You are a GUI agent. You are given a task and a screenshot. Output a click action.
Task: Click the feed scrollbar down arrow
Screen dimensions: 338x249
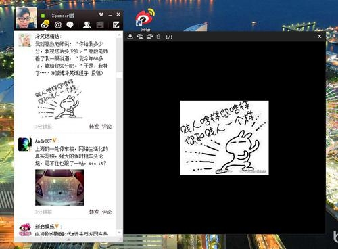tap(119, 233)
